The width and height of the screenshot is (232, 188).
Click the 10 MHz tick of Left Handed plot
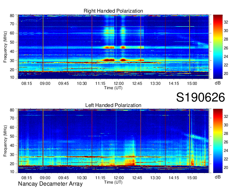pos(12,172)
